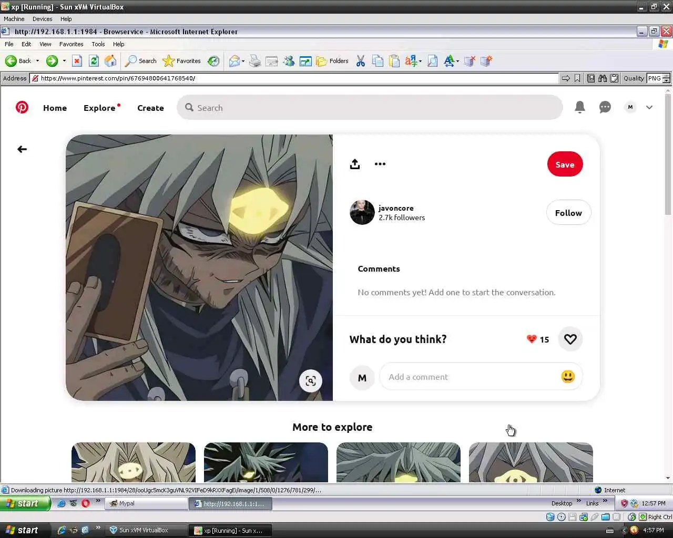
Task: Click the green Forward arrow button
Action: point(52,61)
